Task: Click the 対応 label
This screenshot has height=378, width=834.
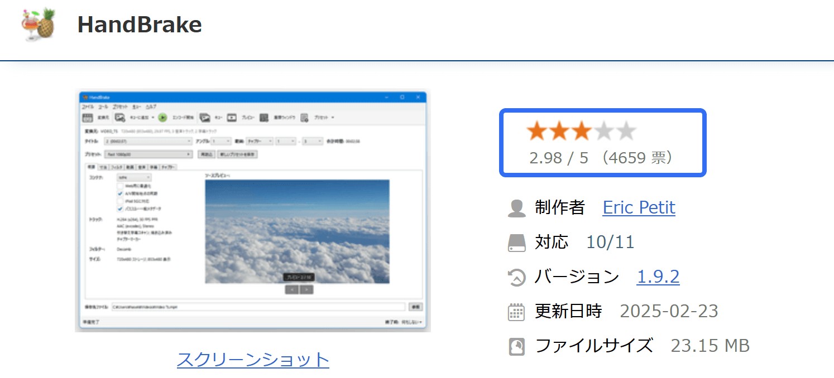Action: pyautogui.click(x=552, y=243)
